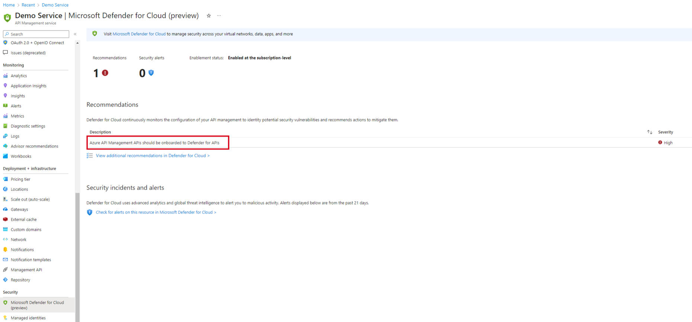The height and width of the screenshot is (322, 692).
Task: Click the Network icon
Action: (5, 239)
